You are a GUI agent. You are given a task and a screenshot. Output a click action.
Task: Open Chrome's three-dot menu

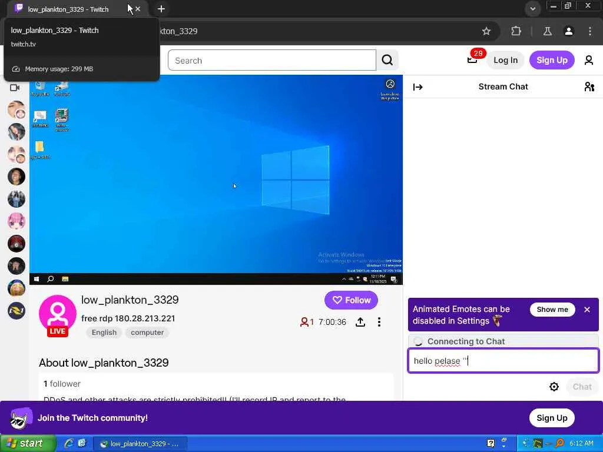click(x=590, y=31)
